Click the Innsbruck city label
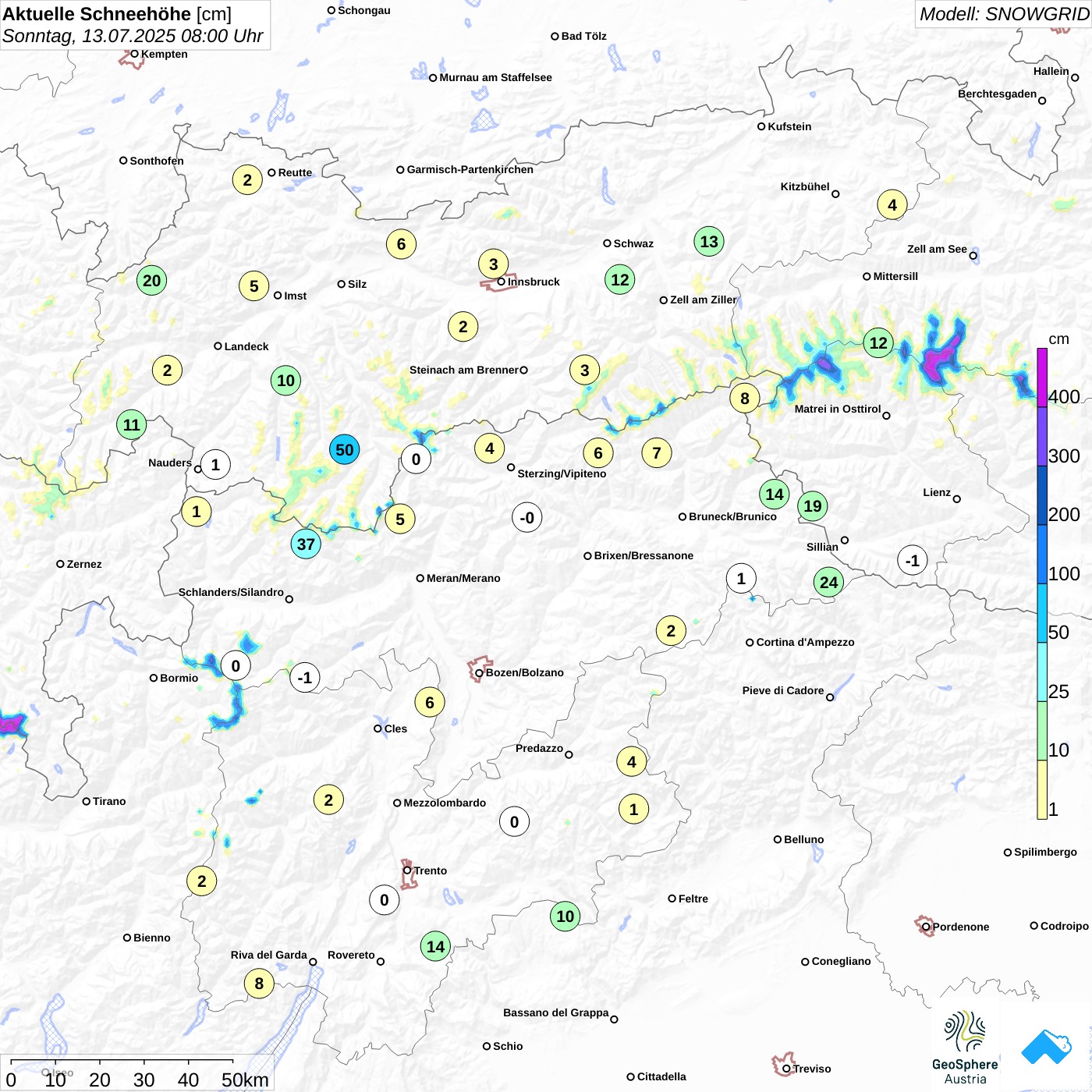Image resolution: width=1092 pixels, height=1092 pixels. point(534,282)
